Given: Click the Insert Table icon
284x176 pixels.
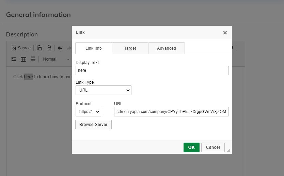Looking at the screenshot, I should [23, 59].
